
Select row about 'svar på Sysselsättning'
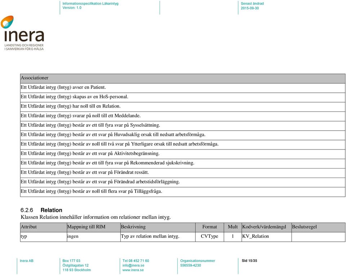(x=183, y=126)
